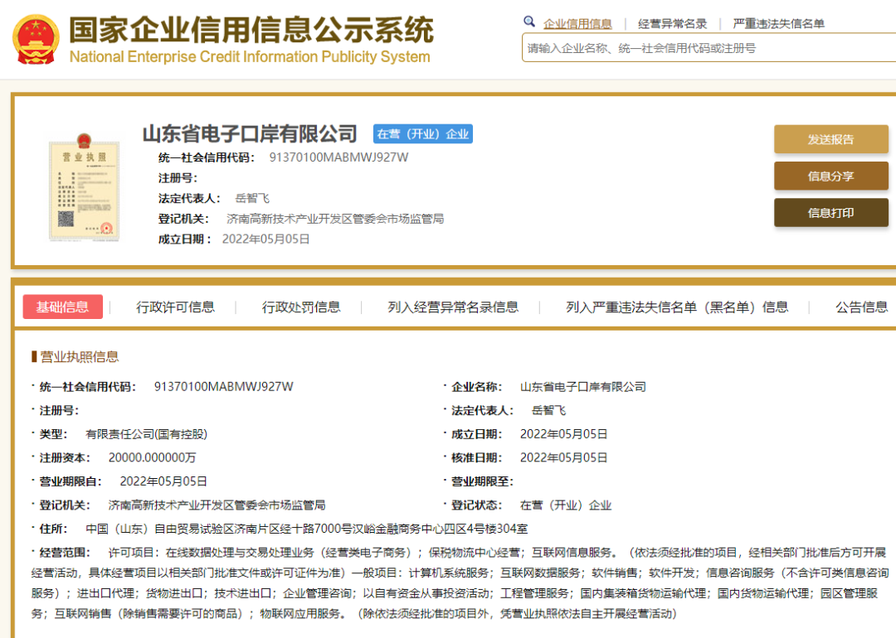Click the 信息打印 button
This screenshot has width=896, height=638.
pyautogui.click(x=830, y=213)
